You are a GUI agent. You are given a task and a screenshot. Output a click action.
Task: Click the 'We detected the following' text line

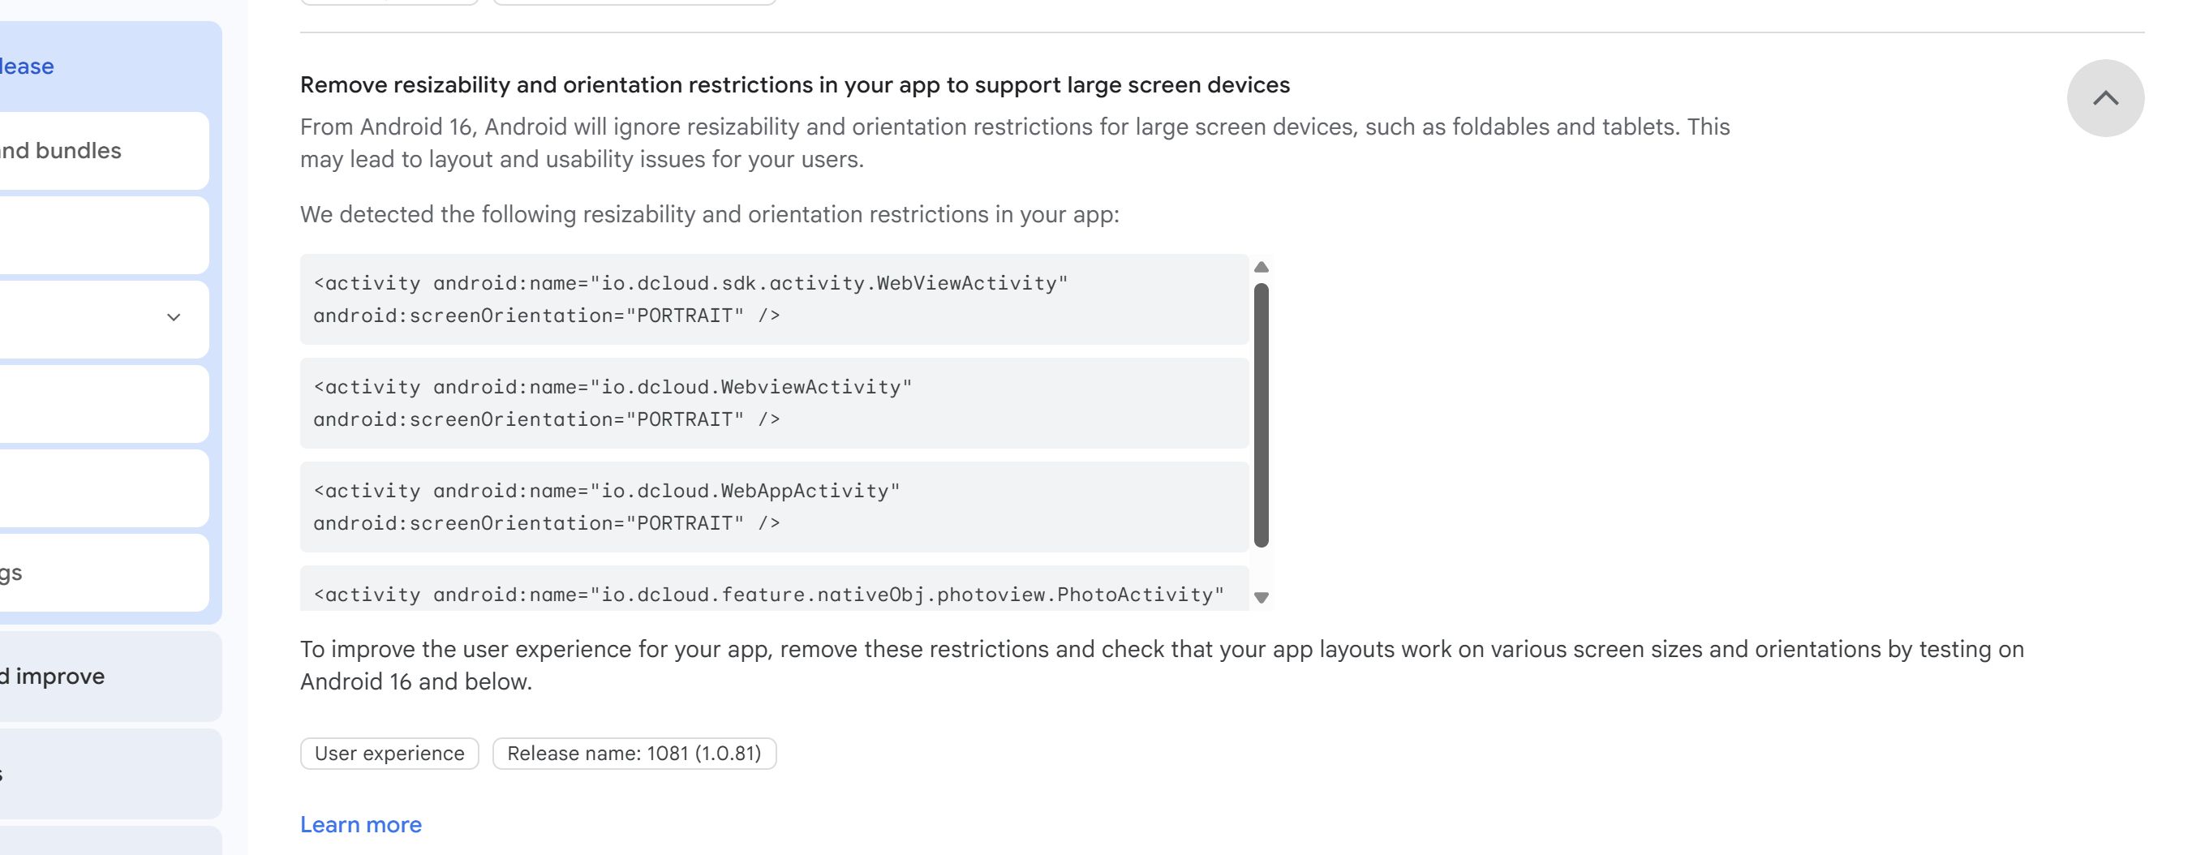pyautogui.click(x=709, y=214)
